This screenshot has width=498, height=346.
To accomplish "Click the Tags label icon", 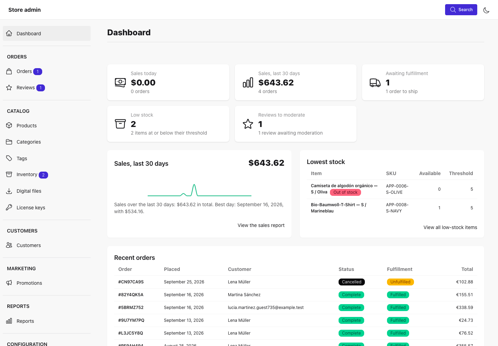I will coord(9,158).
